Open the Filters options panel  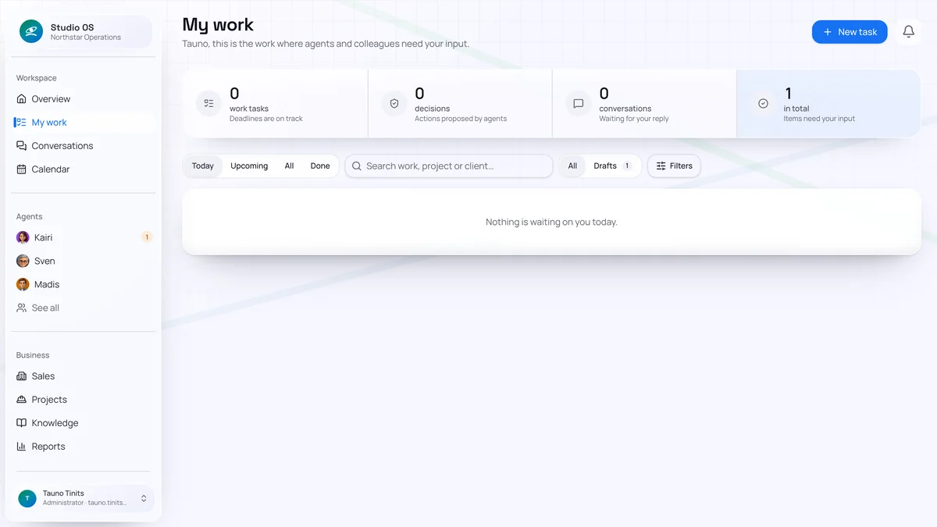675,166
